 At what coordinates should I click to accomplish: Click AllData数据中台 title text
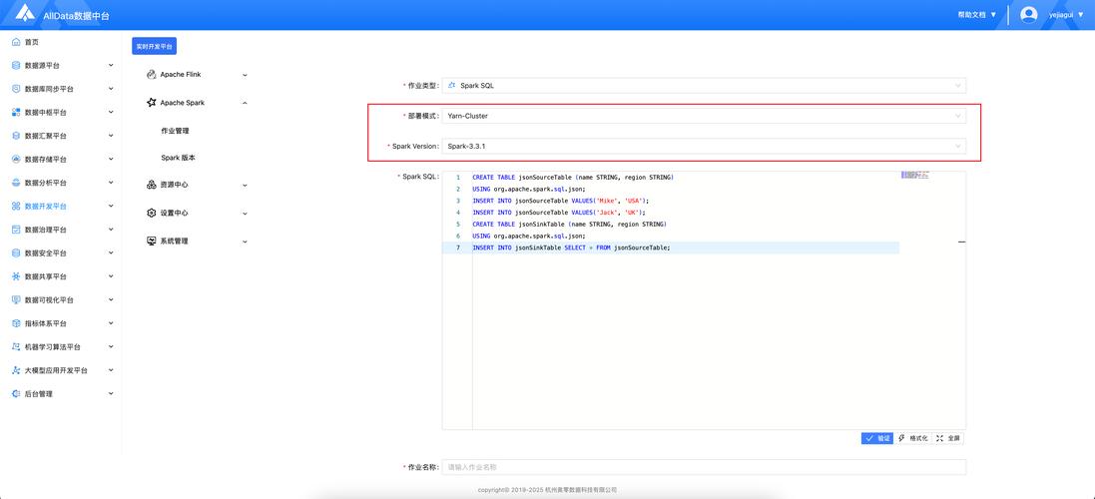click(76, 15)
